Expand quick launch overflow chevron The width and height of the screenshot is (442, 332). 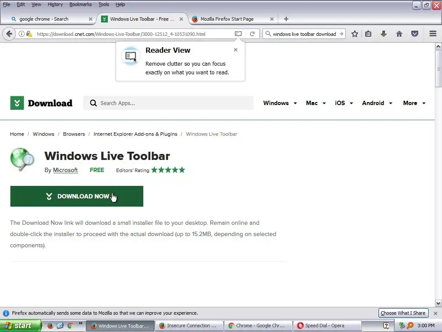coord(80,323)
